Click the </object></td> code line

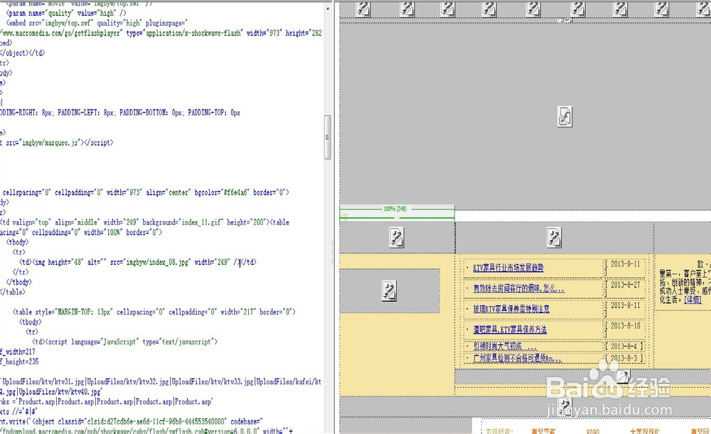(x=23, y=53)
